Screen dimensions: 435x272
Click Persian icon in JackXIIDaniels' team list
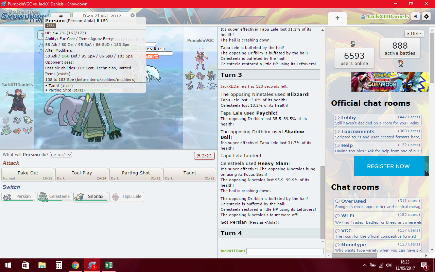pyautogui.click(x=17, y=120)
